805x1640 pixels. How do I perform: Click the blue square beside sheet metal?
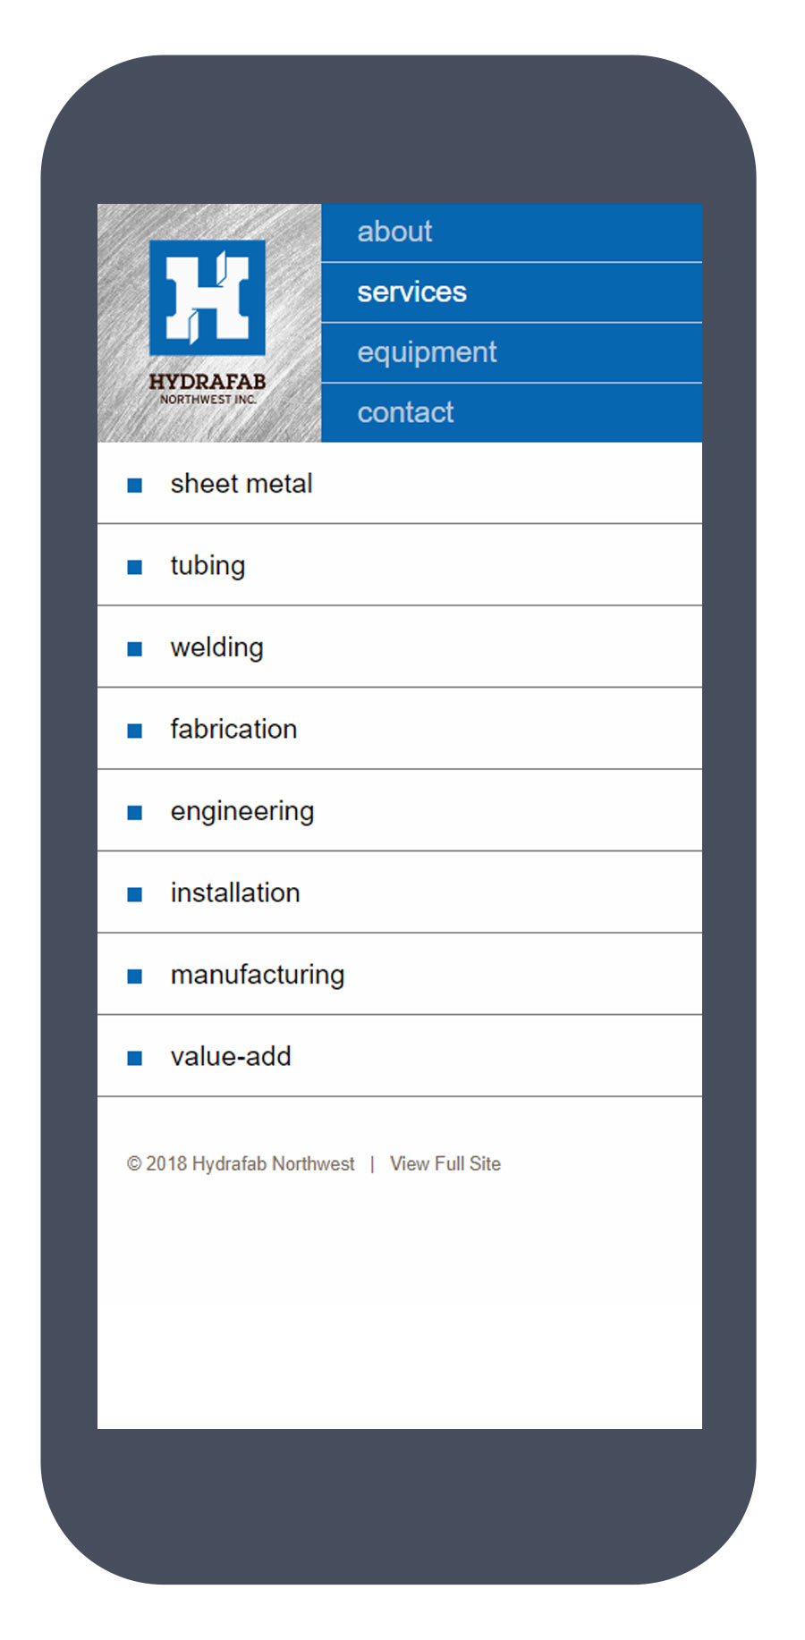pos(135,486)
